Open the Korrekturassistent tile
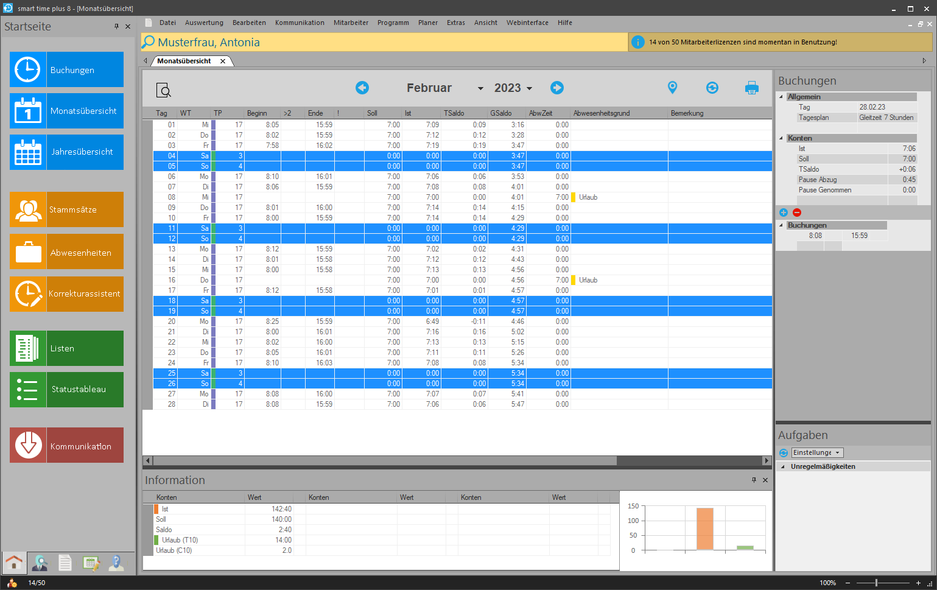This screenshot has height=590, width=937. pos(66,293)
